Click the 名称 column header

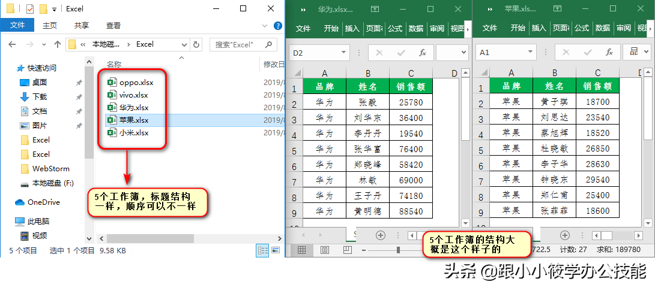[114, 64]
